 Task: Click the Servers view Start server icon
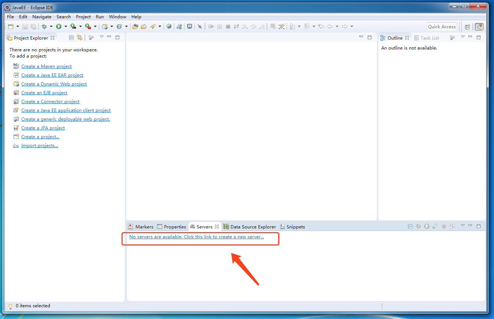pyautogui.click(x=427, y=226)
